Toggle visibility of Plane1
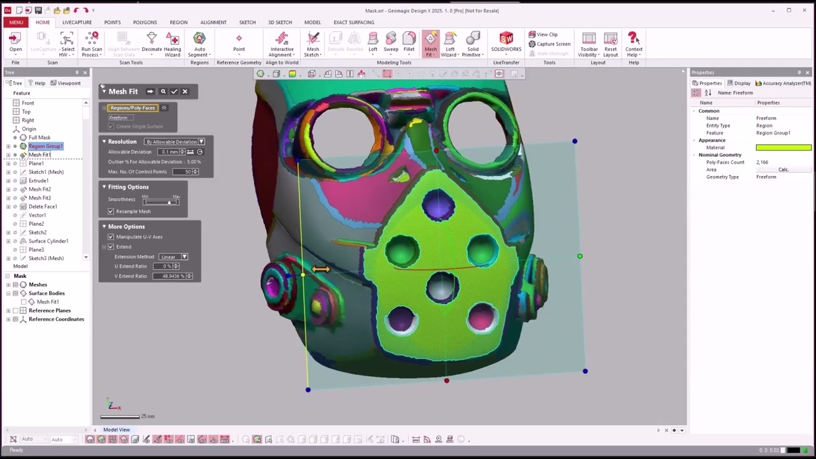This screenshot has width=816, height=459. click(x=15, y=164)
